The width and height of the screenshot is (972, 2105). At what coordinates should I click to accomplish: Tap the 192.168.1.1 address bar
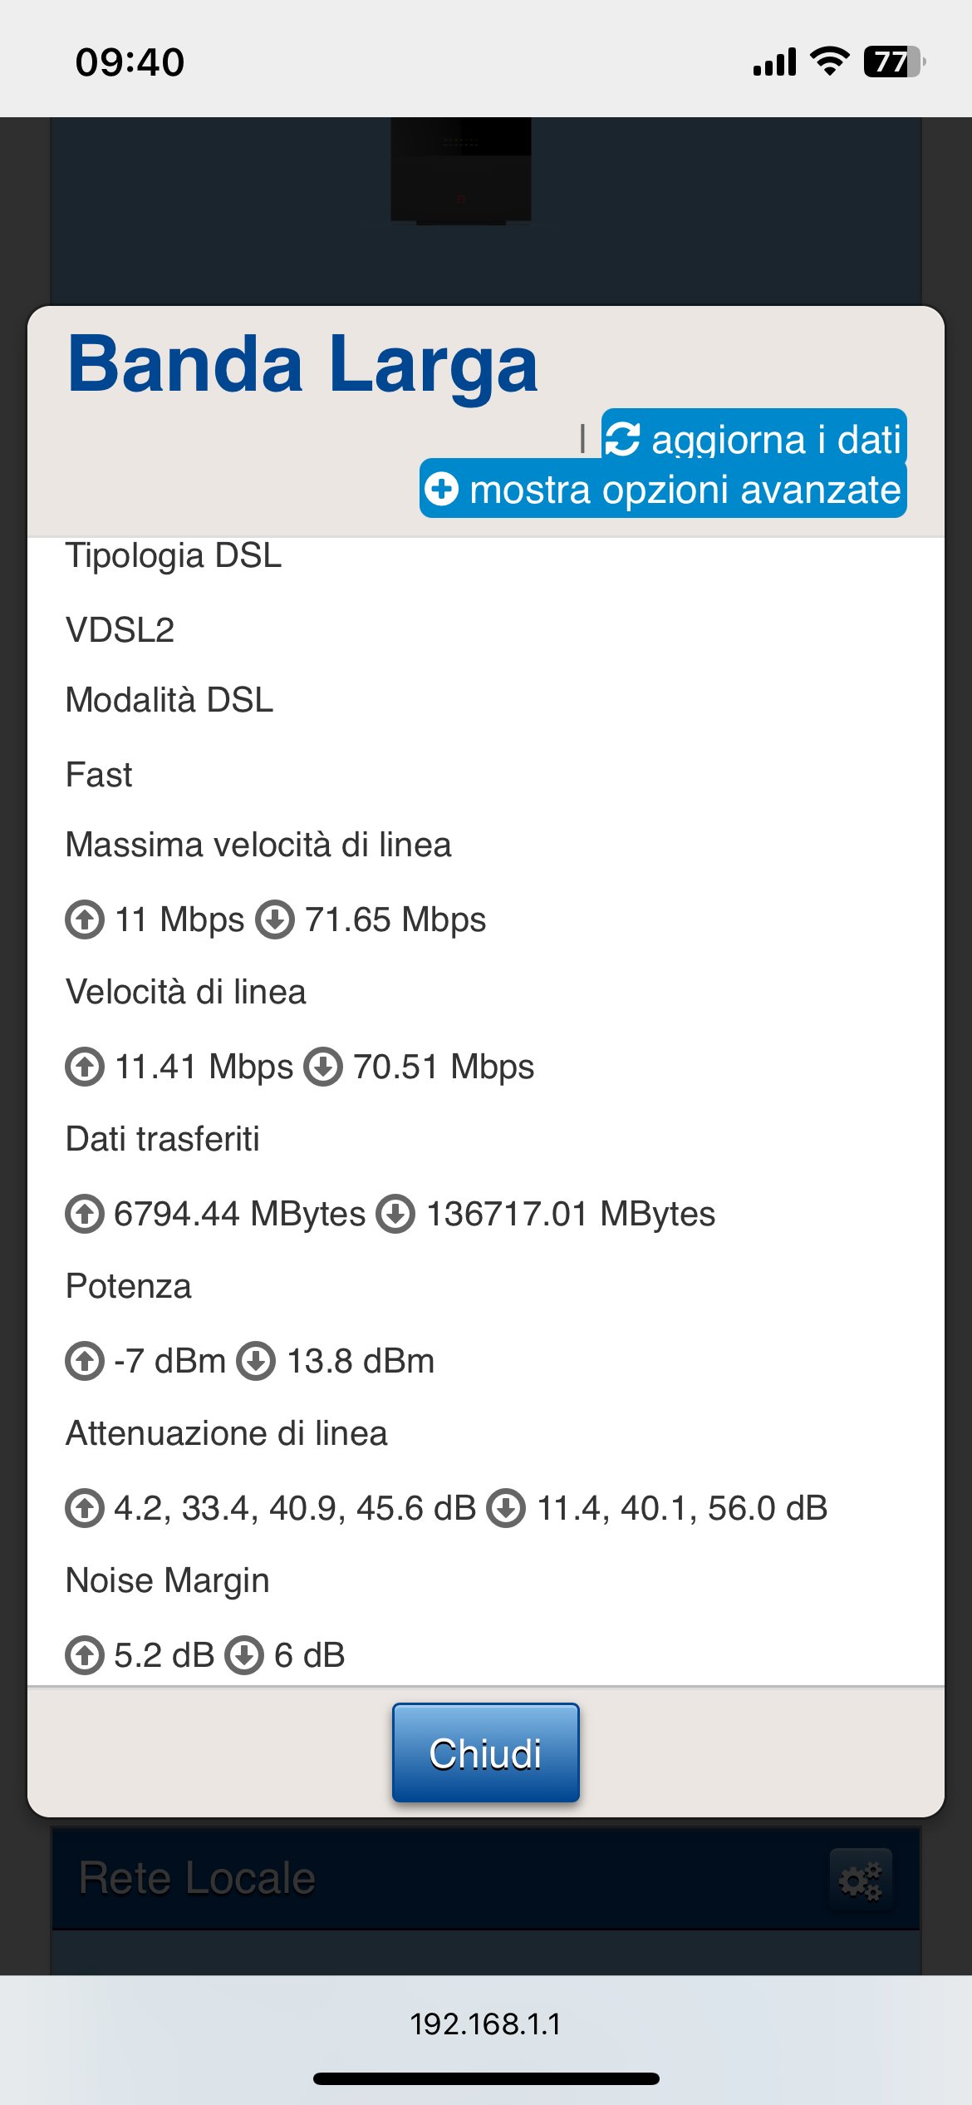(x=486, y=2024)
